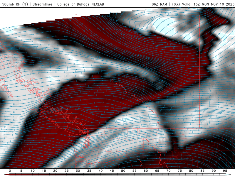Click the colorbar label '25'
This screenshot has width=235, height=176.
(x=67, y=171)
